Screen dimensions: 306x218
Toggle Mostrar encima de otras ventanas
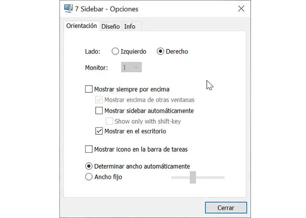click(x=99, y=100)
